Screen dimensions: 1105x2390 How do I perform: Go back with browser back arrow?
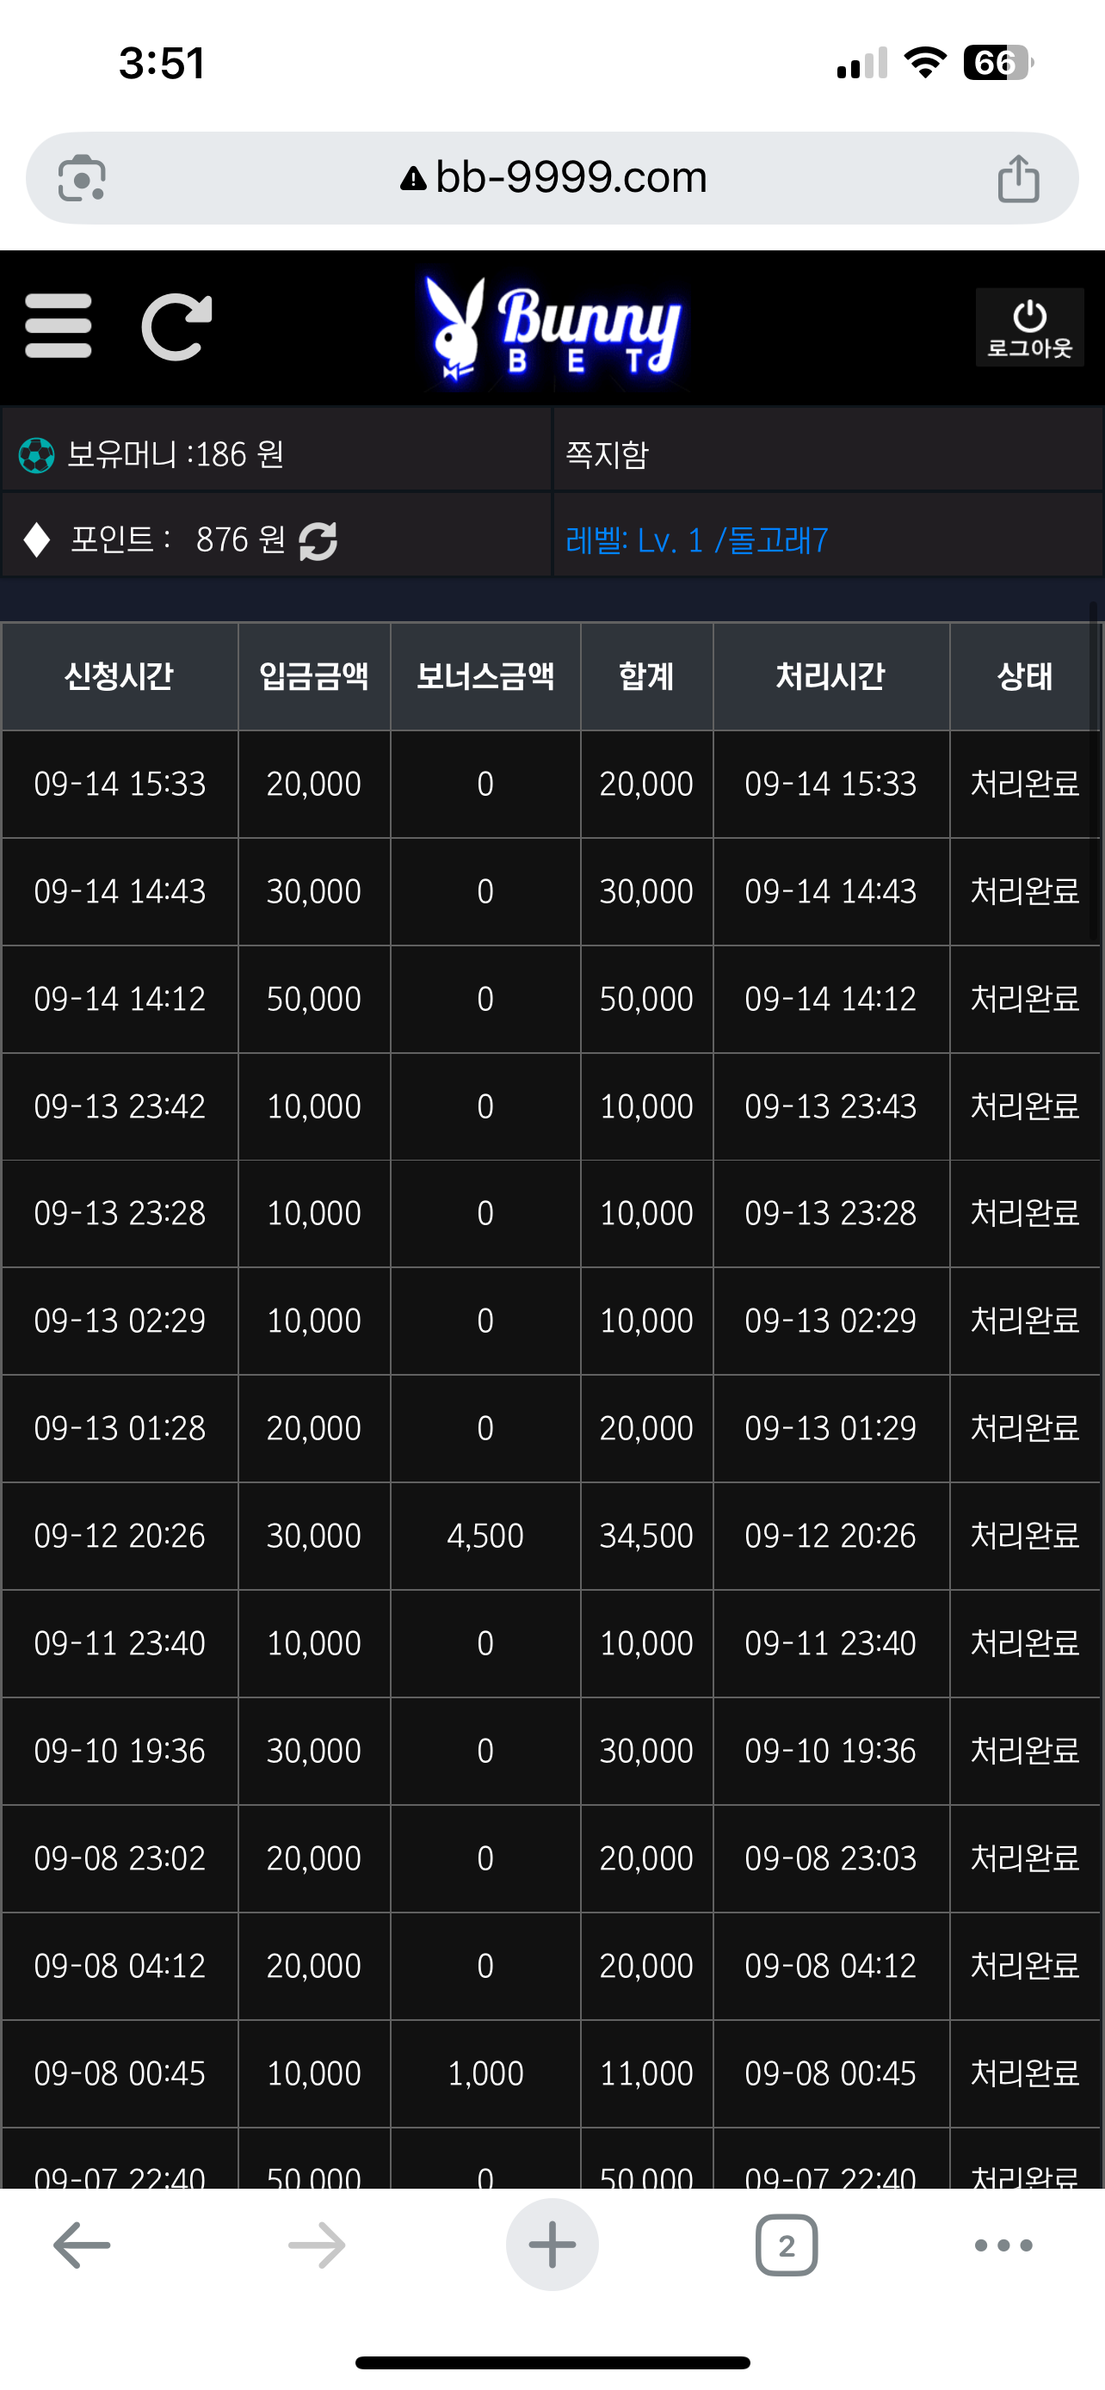click(82, 2245)
